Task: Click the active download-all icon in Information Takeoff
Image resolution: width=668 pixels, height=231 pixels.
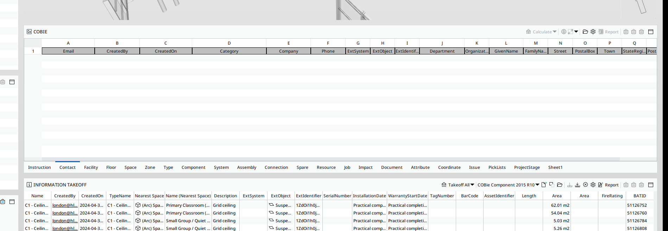Action: tap(578, 185)
